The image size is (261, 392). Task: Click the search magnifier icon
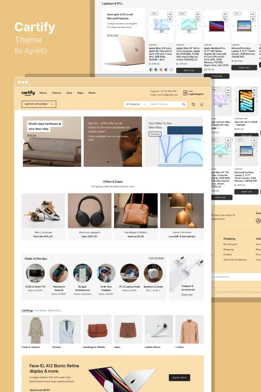[183, 104]
